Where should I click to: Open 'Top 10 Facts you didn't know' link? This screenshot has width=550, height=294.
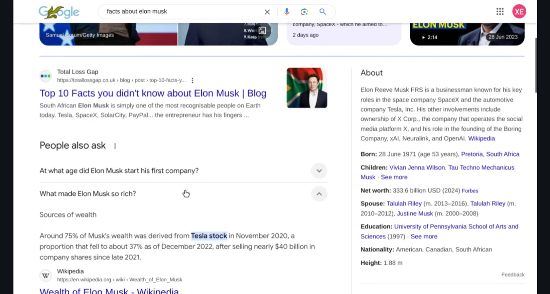[153, 93]
